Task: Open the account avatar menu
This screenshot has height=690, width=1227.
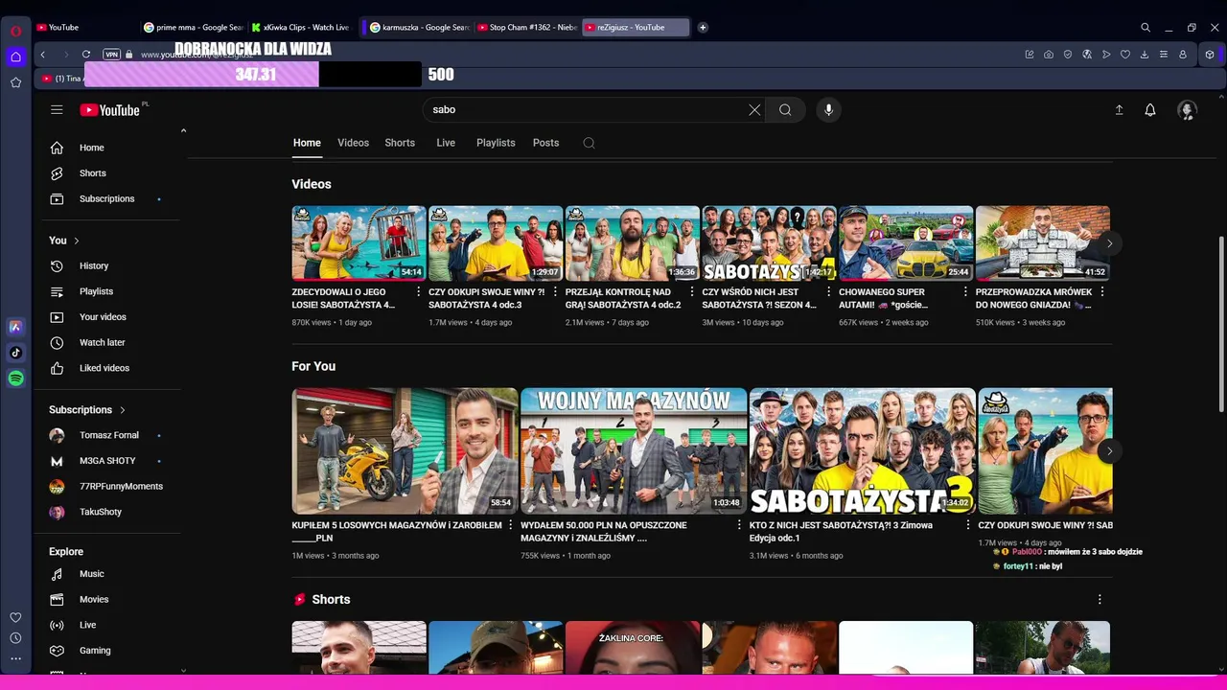Action: click(1187, 110)
